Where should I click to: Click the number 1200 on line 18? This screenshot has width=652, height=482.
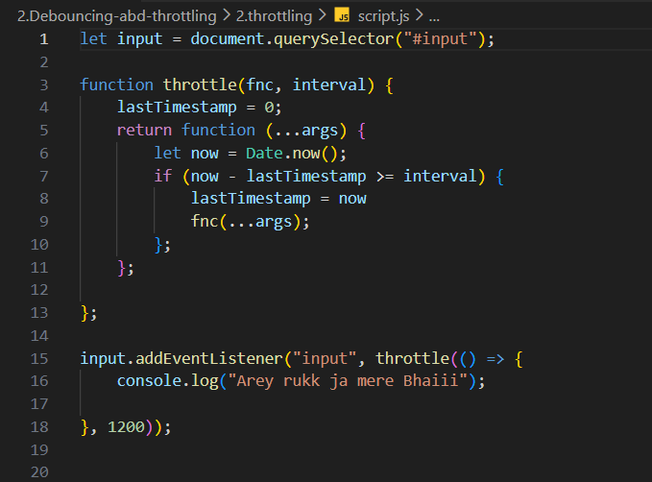coord(126,427)
